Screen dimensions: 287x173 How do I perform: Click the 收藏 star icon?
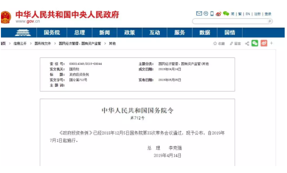[x=215, y=44]
